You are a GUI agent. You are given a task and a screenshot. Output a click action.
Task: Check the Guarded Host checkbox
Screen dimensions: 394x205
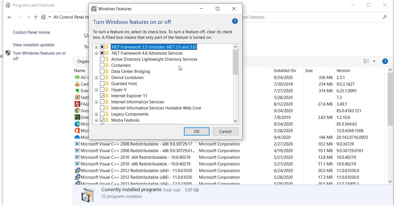coord(102,84)
